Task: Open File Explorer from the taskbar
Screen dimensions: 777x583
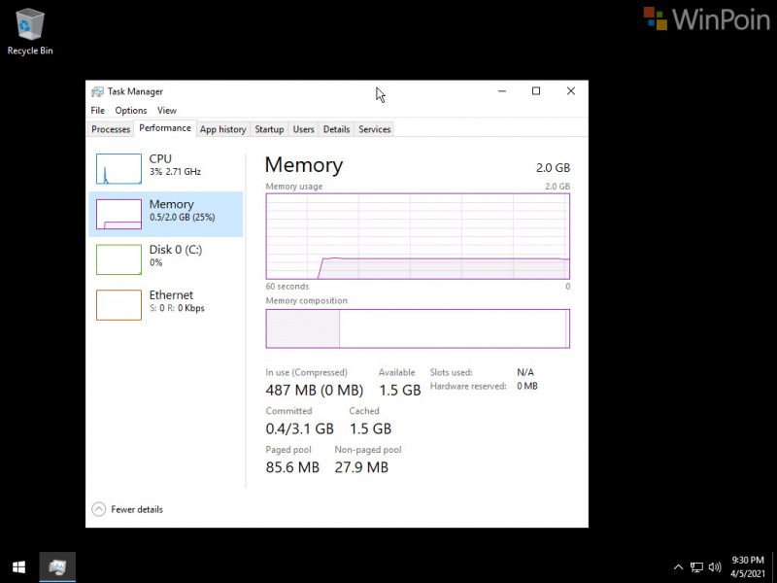Action: click(56, 566)
